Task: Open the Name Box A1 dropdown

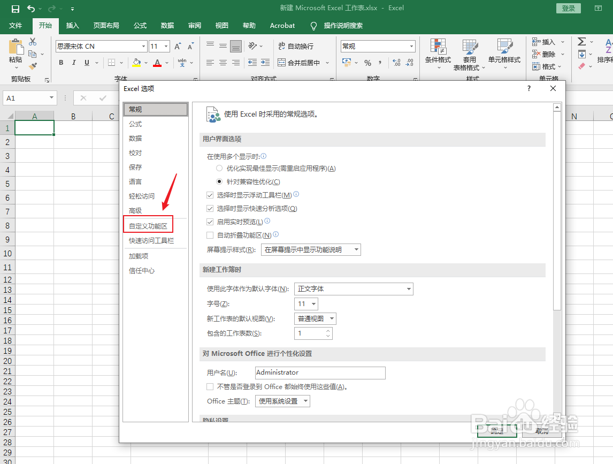Action: [51, 98]
